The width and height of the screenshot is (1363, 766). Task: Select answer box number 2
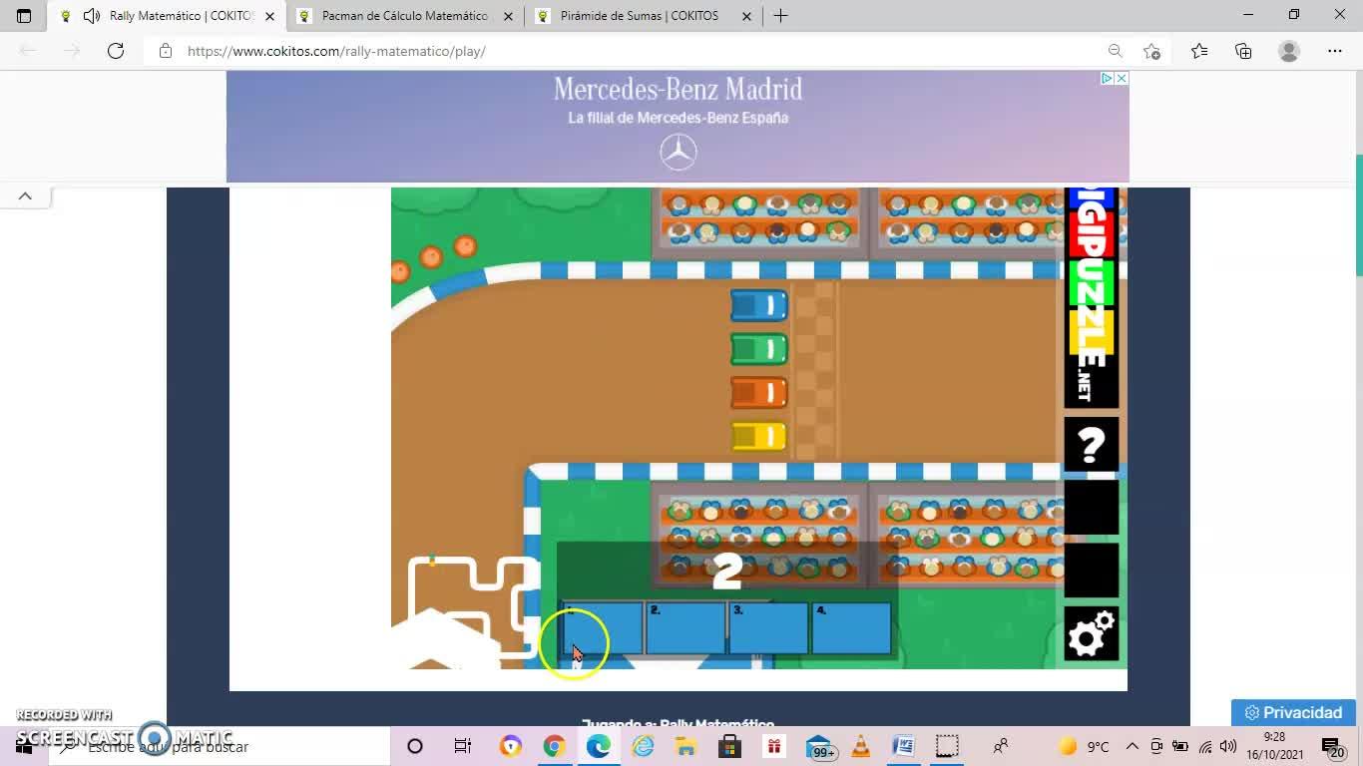click(x=685, y=628)
